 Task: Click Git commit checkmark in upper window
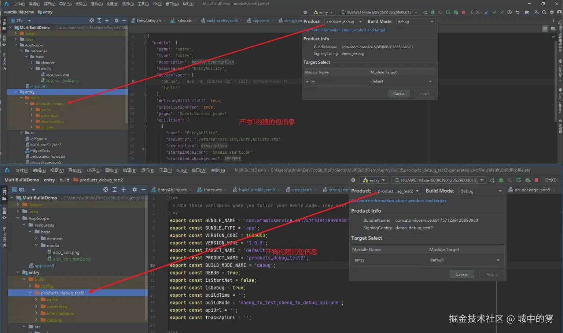(494, 12)
